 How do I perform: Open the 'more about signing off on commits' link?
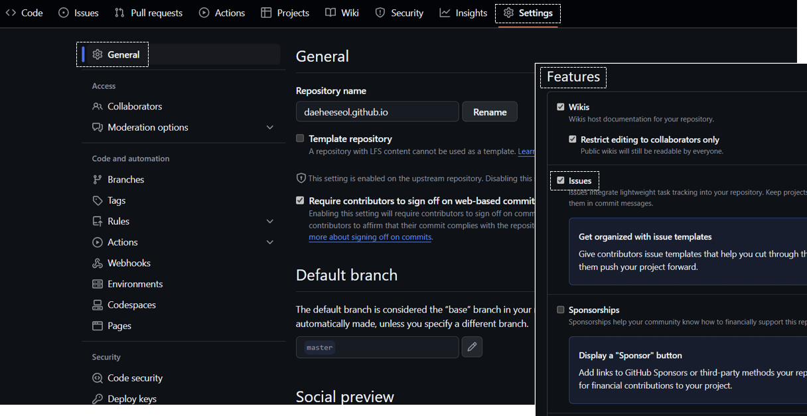click(370, 237)
